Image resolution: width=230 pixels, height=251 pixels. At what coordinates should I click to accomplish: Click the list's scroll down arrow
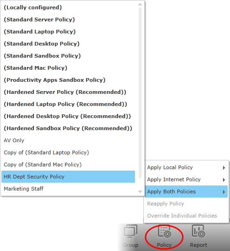140,192
